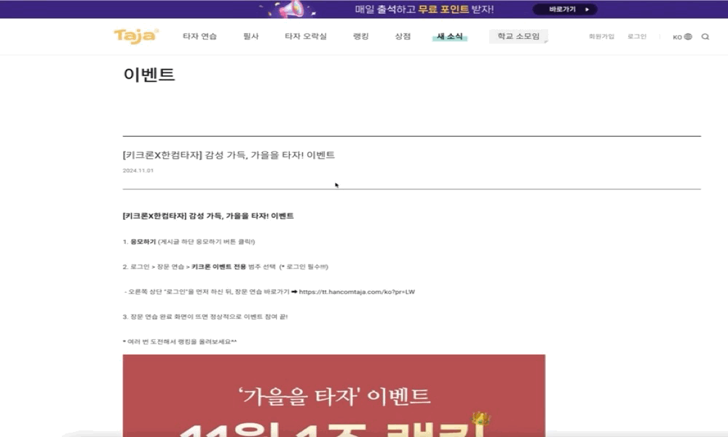Click the 이벤트 page heading
Viewport: 728px width, 437px height.
pos(149,74)
